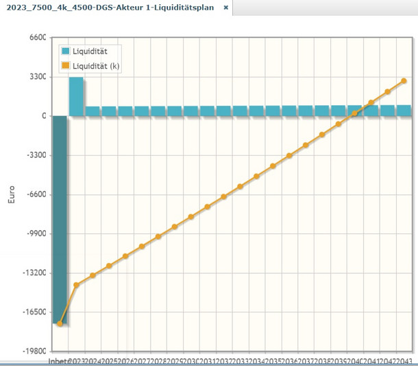Click the 0 y-axis tick label
The height and width of the screenshot is (366, 418).
[x=43, y=116]
